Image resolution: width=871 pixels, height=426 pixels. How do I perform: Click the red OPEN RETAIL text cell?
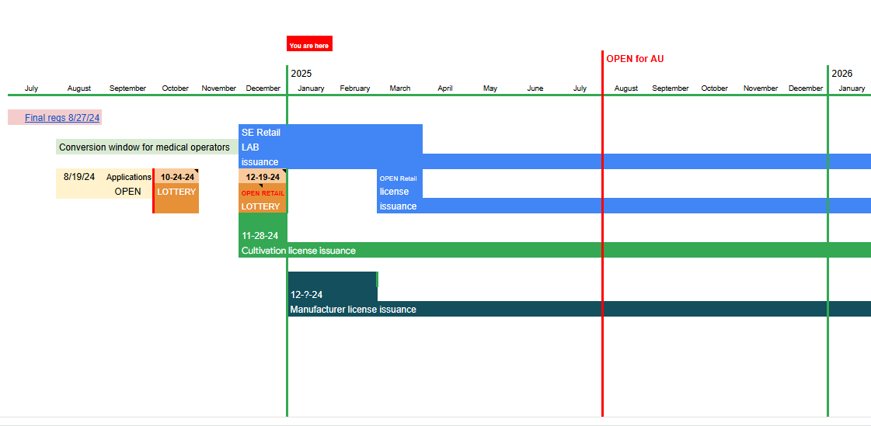pos(263,192)
